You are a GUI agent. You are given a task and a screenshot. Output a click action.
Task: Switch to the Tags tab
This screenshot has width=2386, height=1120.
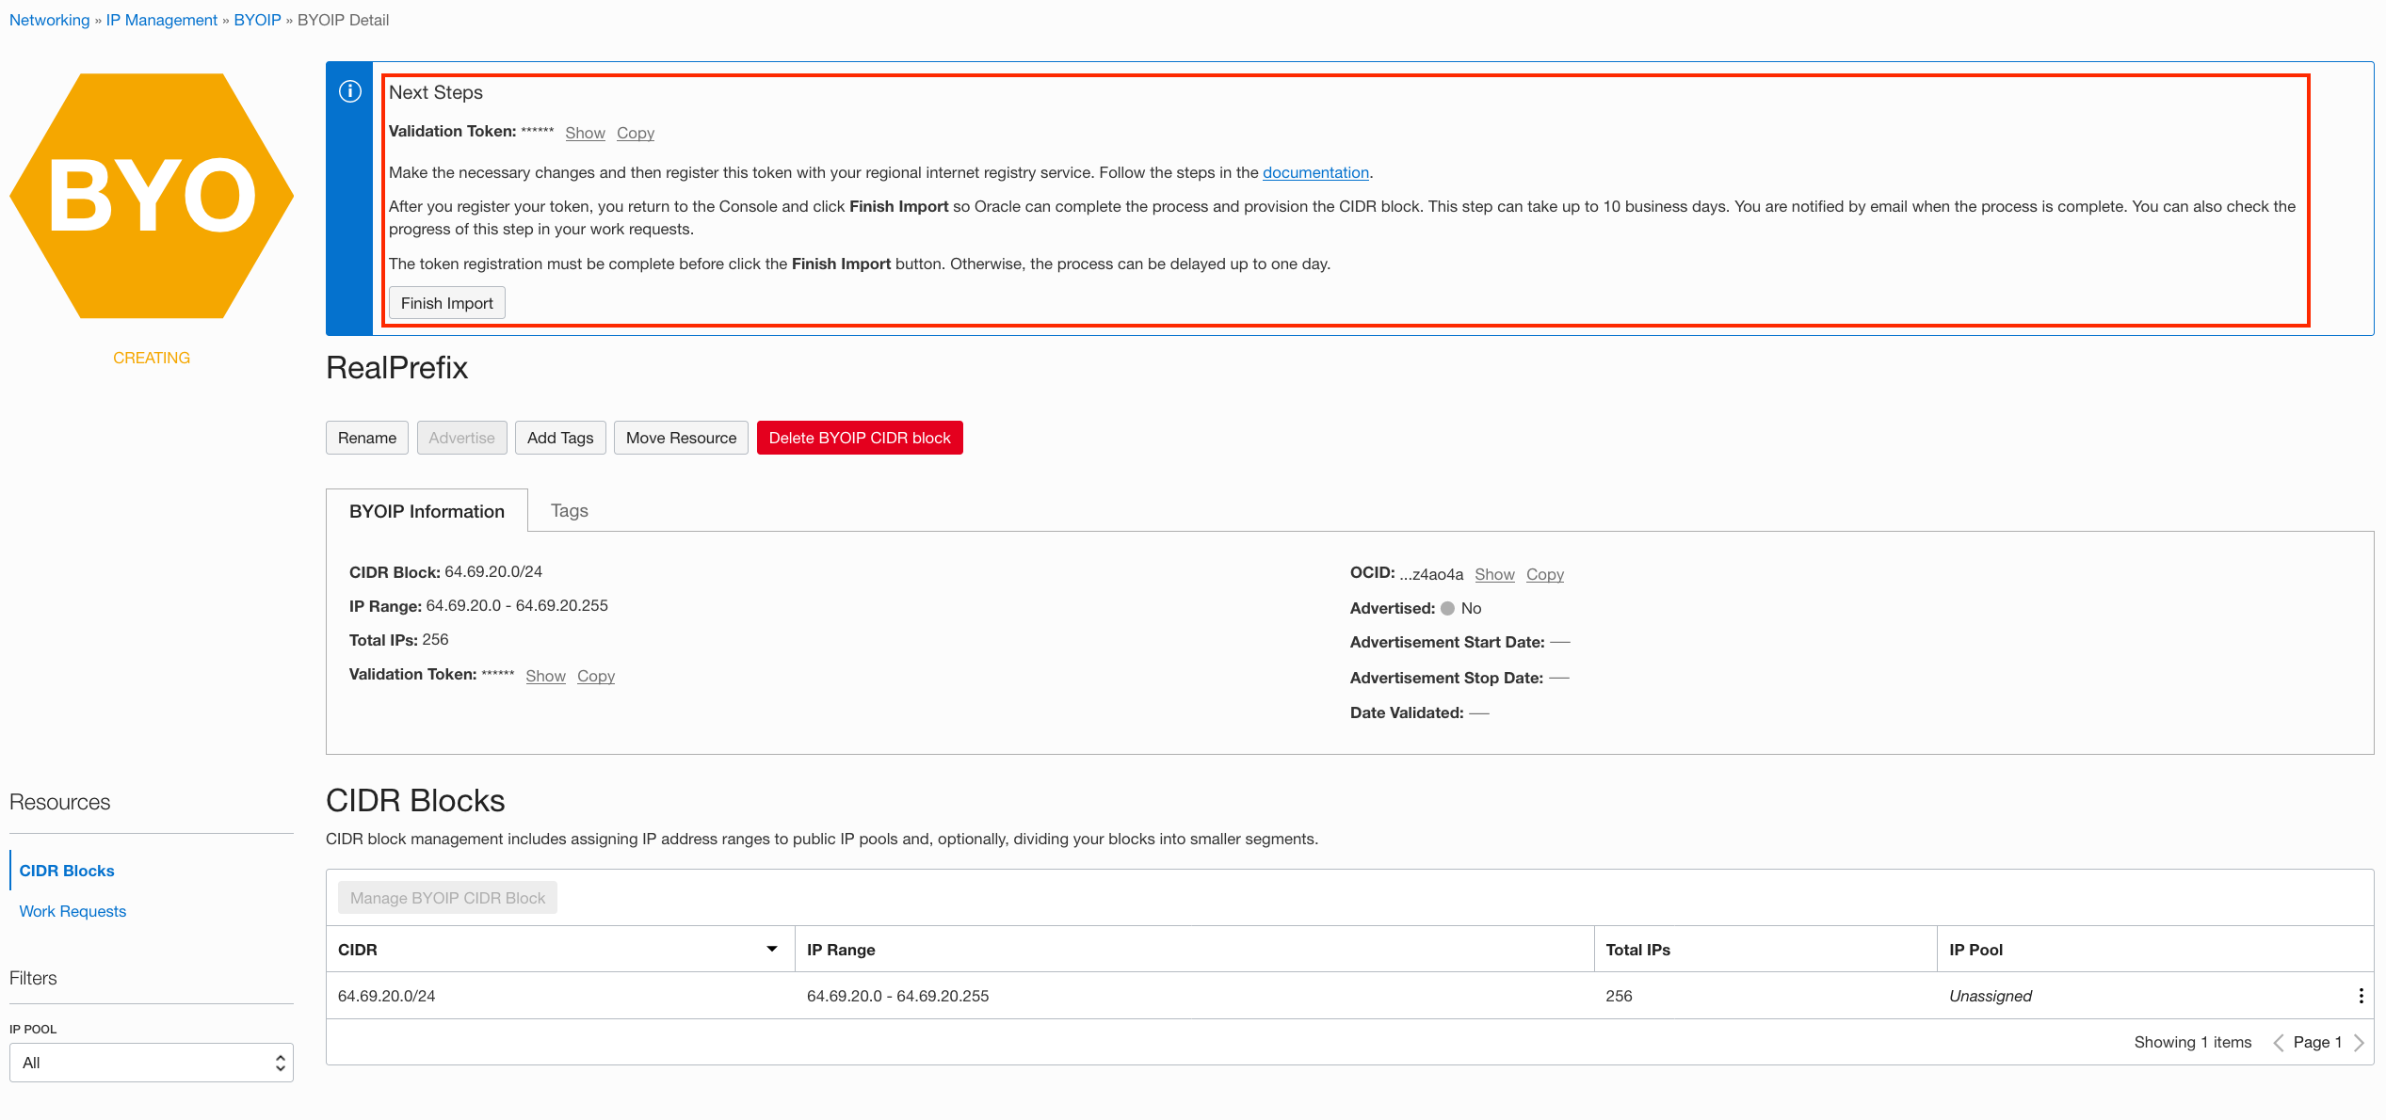(x=569, y=510)
